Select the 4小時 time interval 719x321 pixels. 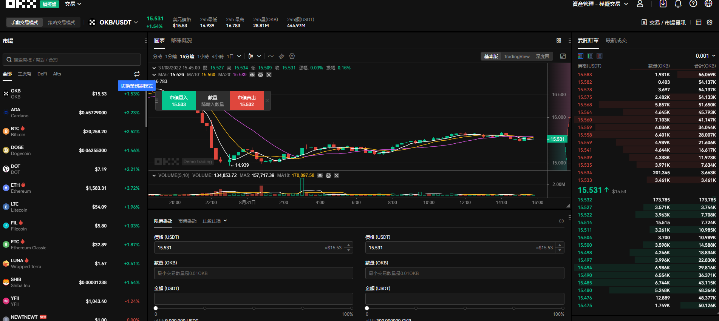point(218,56)
